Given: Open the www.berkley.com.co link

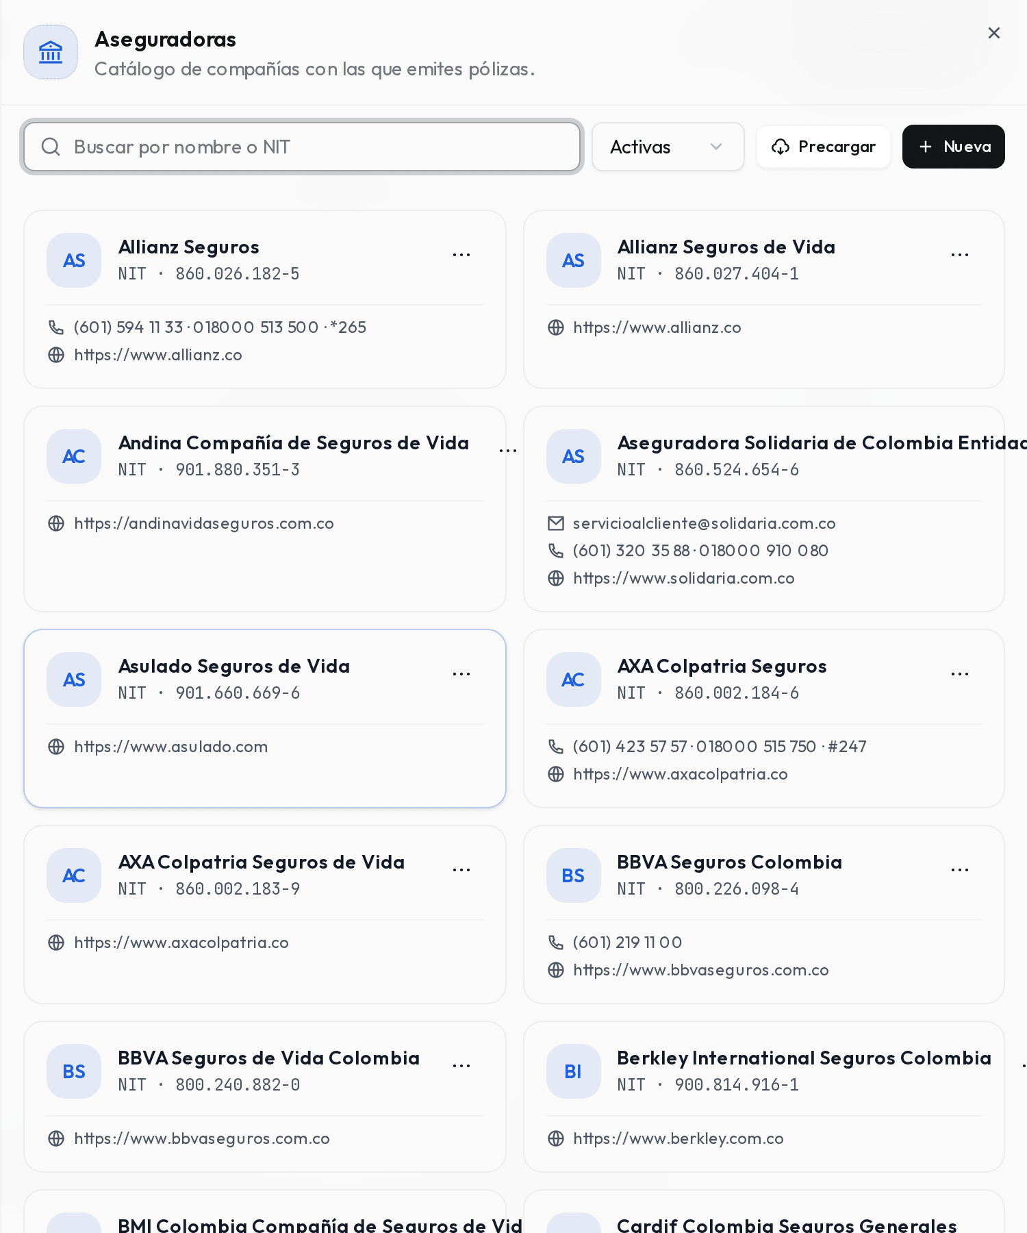Looking at the screenshot, I should tap(679, 1138).
